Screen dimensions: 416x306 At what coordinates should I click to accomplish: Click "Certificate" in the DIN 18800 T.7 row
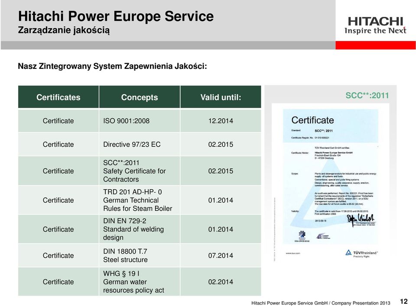(58, 255)
